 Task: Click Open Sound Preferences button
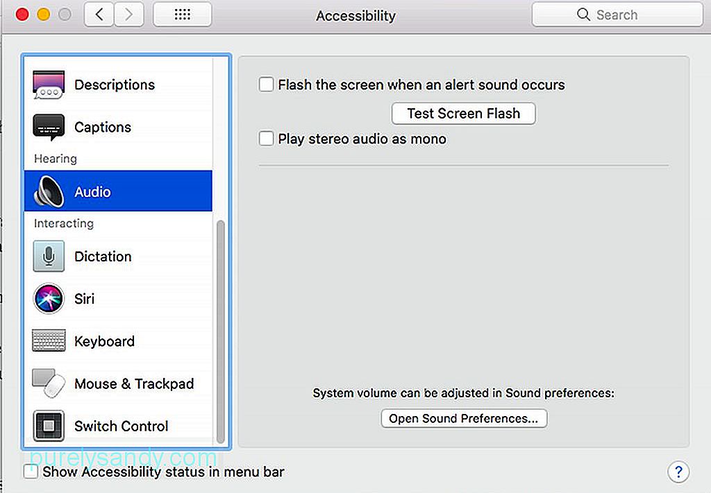point(464,418)
